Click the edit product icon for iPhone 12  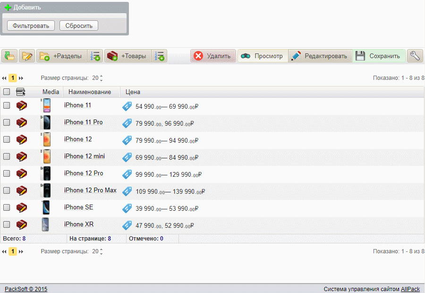pyautogui.click(x=22, y=140)
